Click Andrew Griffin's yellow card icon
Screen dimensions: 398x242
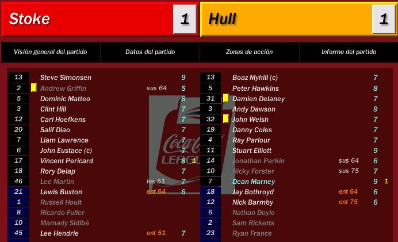click(x=34, y=88)
